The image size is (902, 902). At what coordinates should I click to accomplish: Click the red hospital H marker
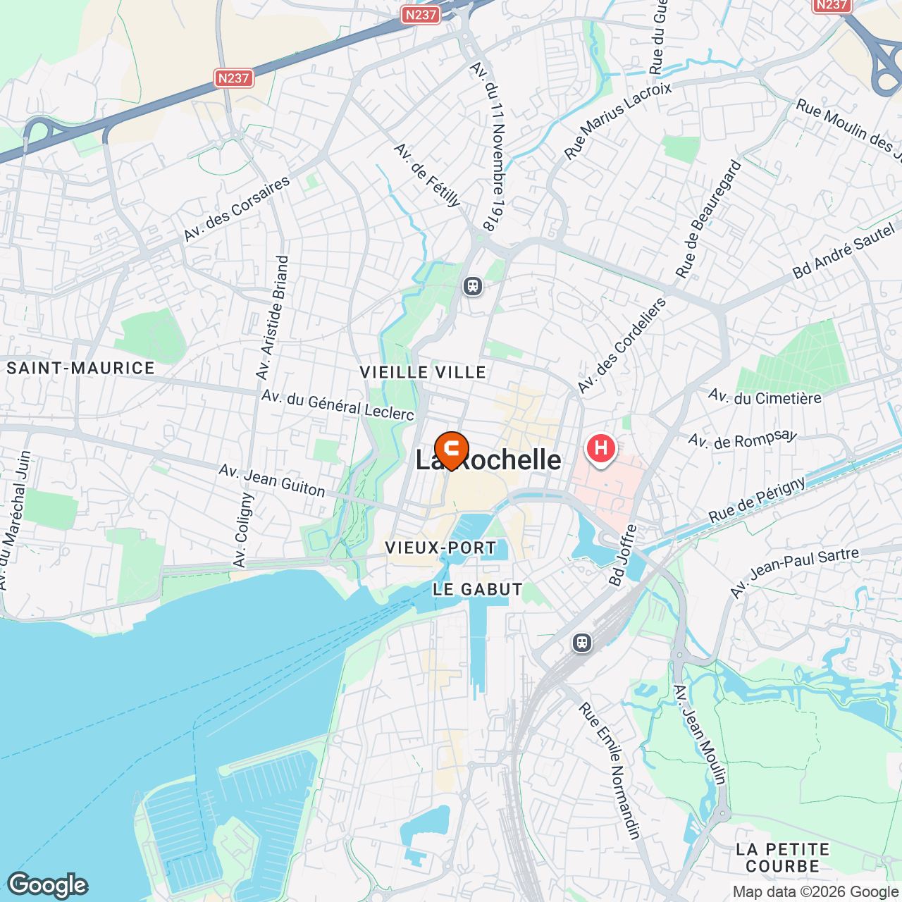601,450
